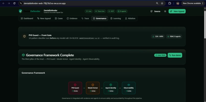Select the Evidence tab
This screenshot has width=206, height=102.
(72, 18)
